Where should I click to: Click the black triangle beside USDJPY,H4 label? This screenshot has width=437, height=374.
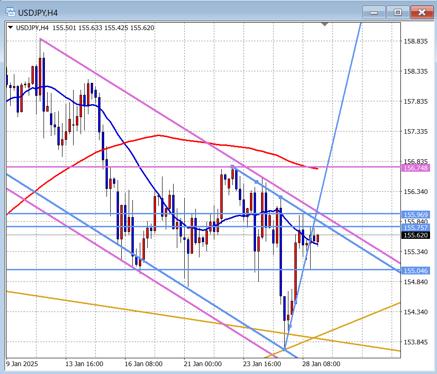tap(10, 28)
